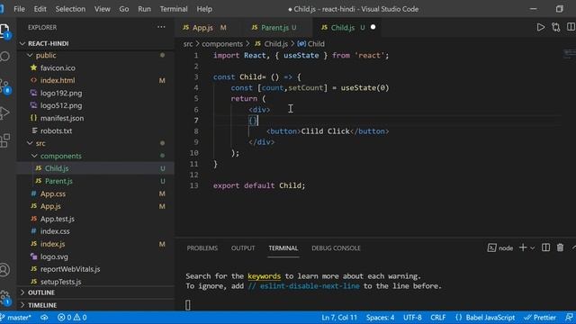Viewport: 576px width, 324px height.
Task: Select the node terminal shell indicator
Action: point(500,248)
